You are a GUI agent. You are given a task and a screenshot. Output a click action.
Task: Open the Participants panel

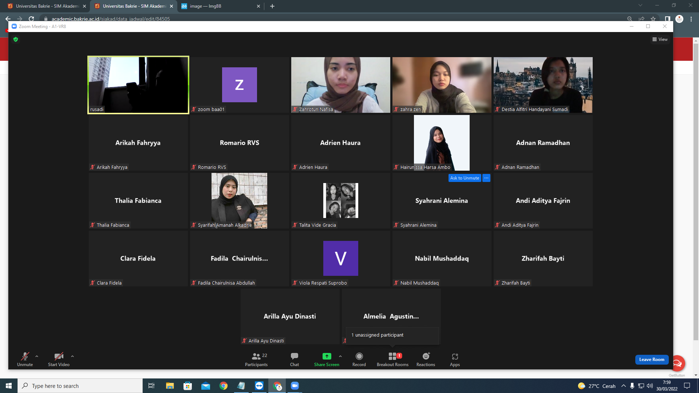click(x=256, y=359)
